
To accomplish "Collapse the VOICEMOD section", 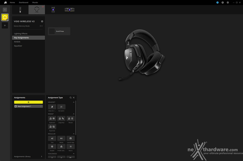I will (73, 154).
